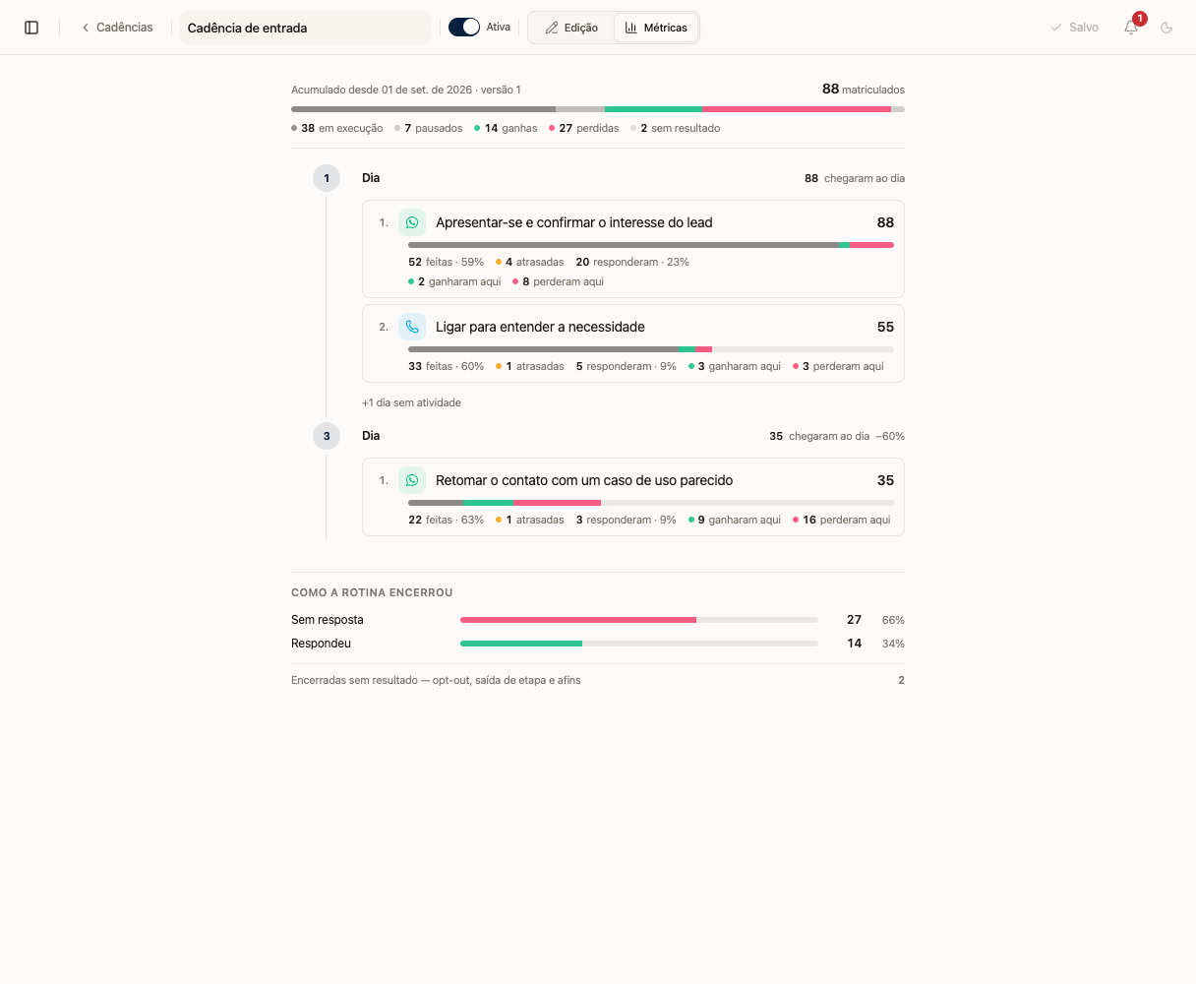The image size is (1196, 984).
Task: Click progress bar of 'Retomar o contato' step
Action: click(x=651, y=503)
